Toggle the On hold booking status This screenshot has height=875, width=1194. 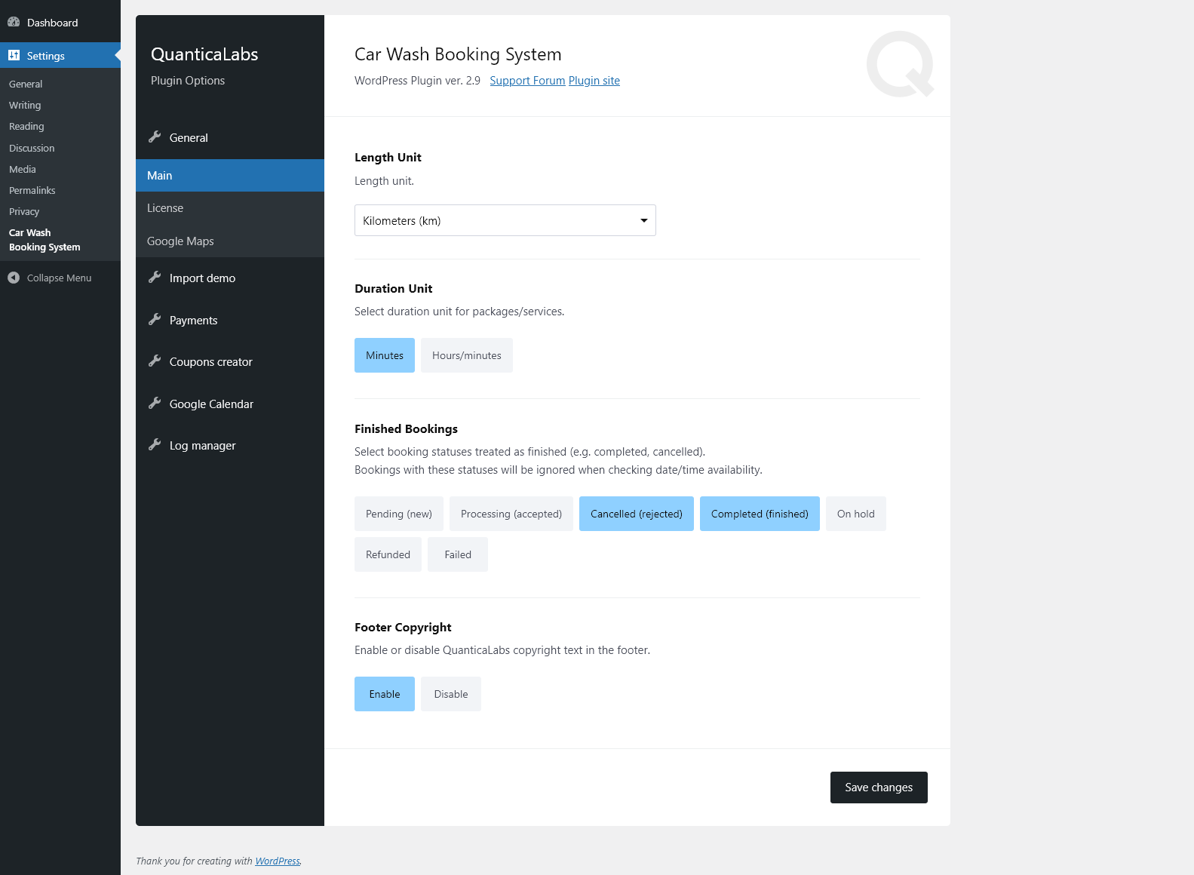coord(855,514)
